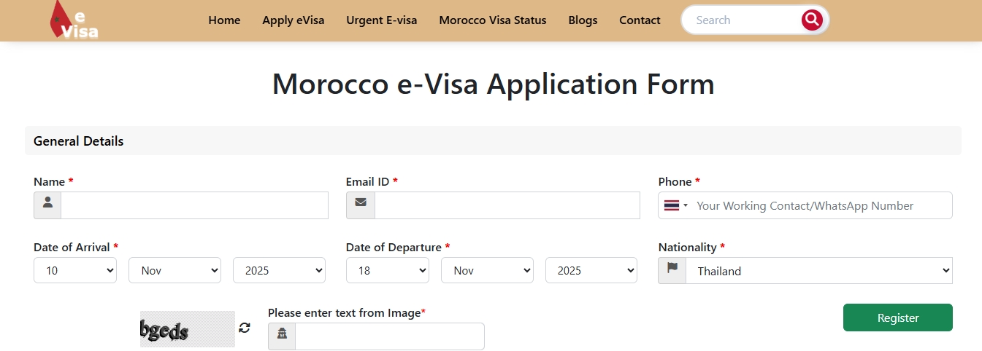Click the person icon beside Name field
Viewport: 982px width, 351px height.
pyautogui.click(x=47, y=205)
